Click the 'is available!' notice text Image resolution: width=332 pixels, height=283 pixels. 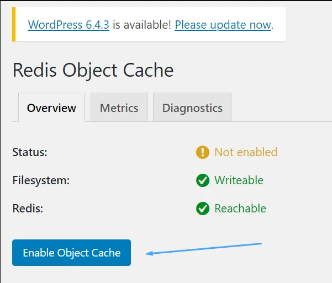point(142,25)
